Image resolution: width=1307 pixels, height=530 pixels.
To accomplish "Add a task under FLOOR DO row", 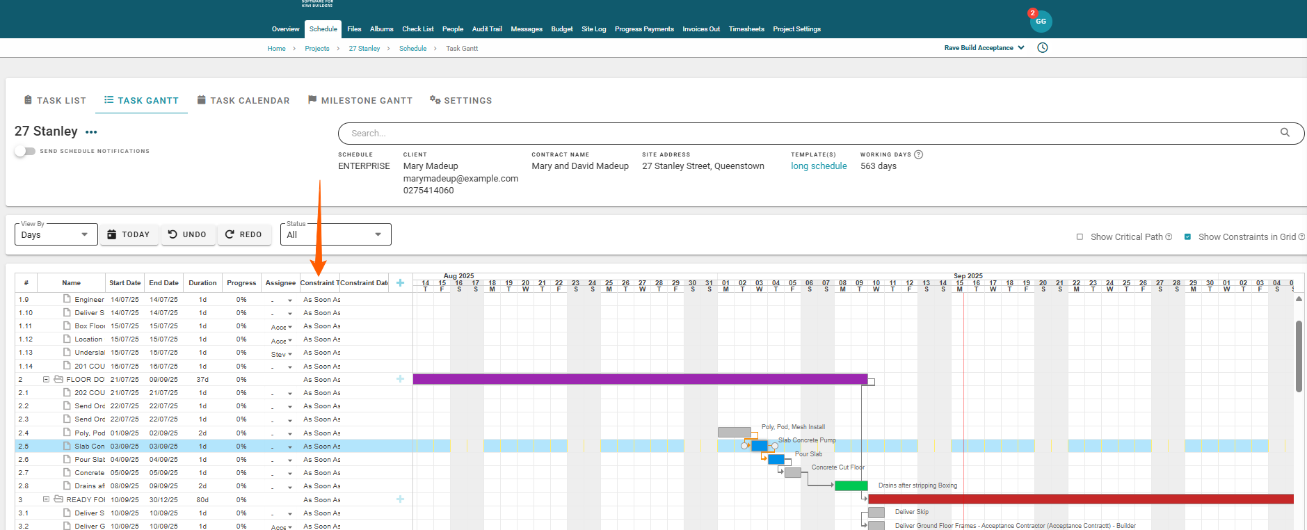I will (400, 379).
